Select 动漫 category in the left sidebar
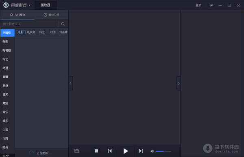 coord(5,68)
